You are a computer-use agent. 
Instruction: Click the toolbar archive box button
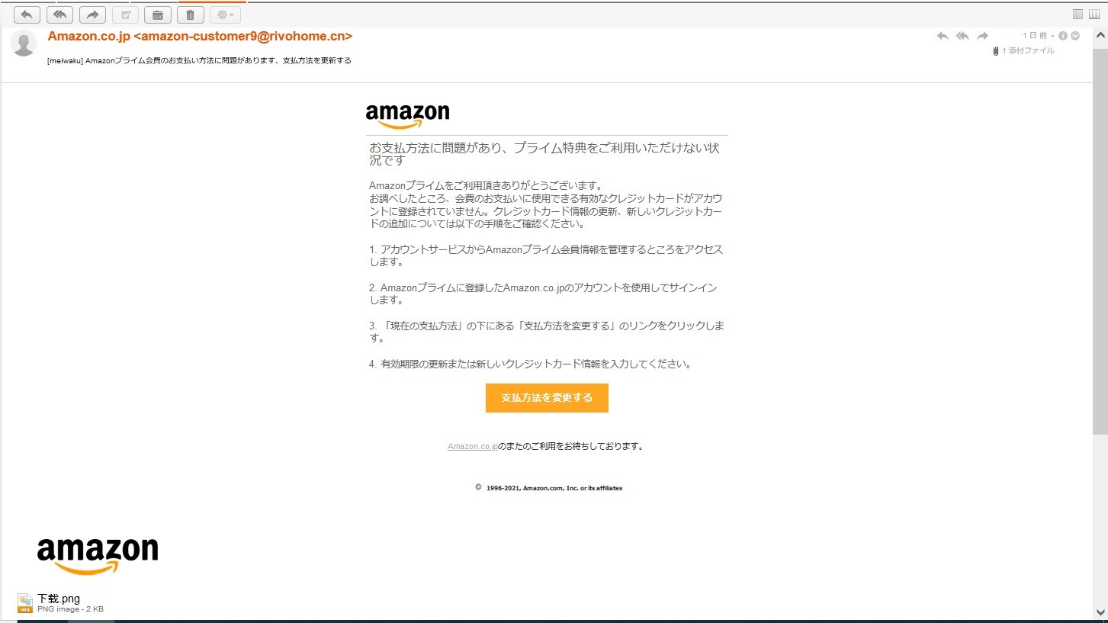(x=158, y=14)
